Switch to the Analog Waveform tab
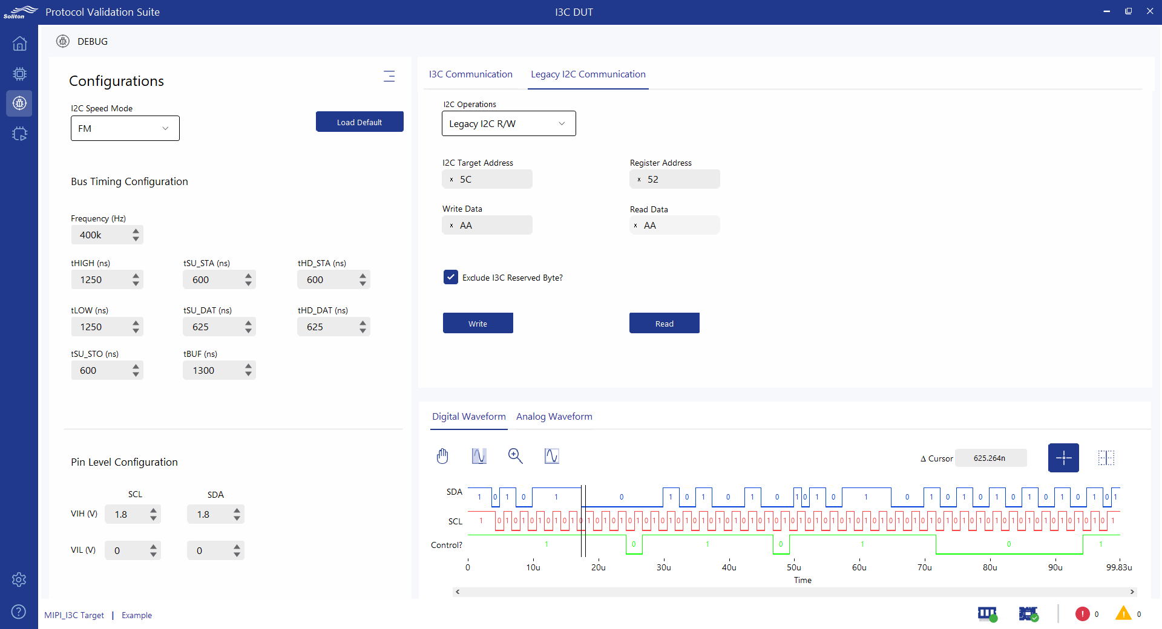 [554, 417]
